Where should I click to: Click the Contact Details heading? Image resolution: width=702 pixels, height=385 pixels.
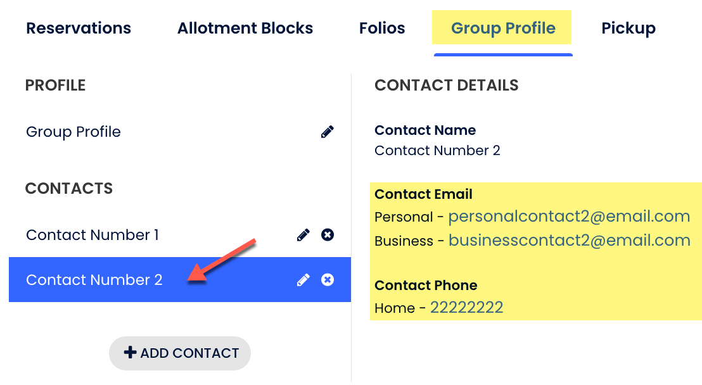click(x=447, y=85)
